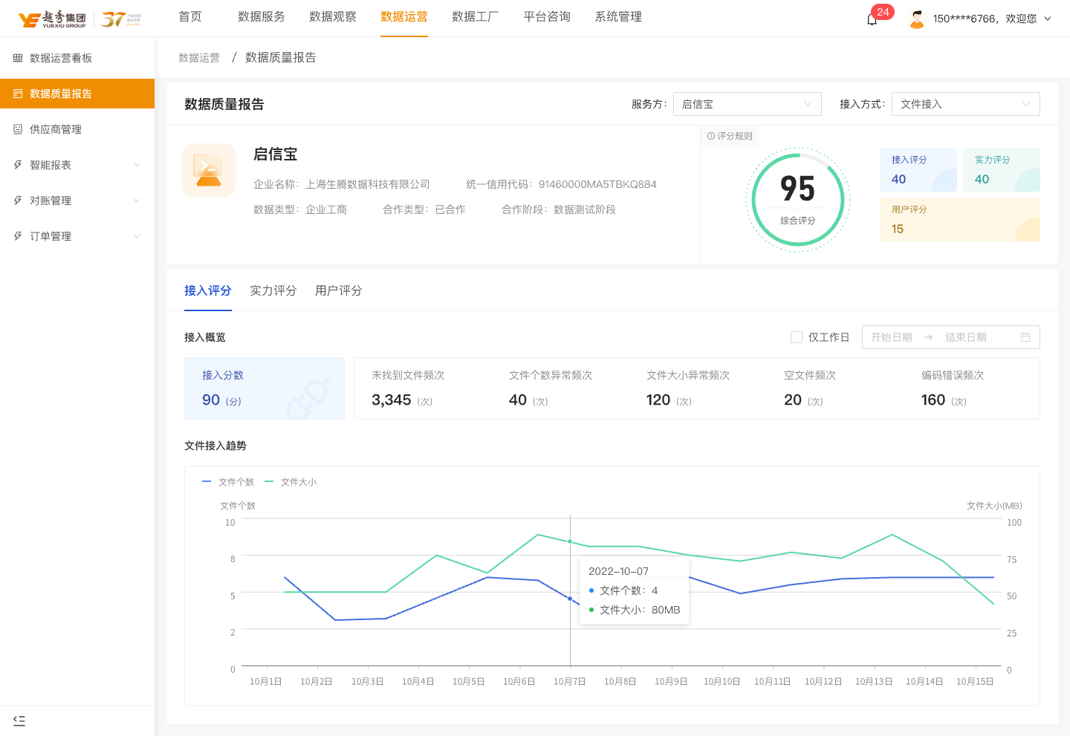Screen dimensions: 1070x736
Task: Switch to the 实力评分 tab
Action: pos(273,290)
